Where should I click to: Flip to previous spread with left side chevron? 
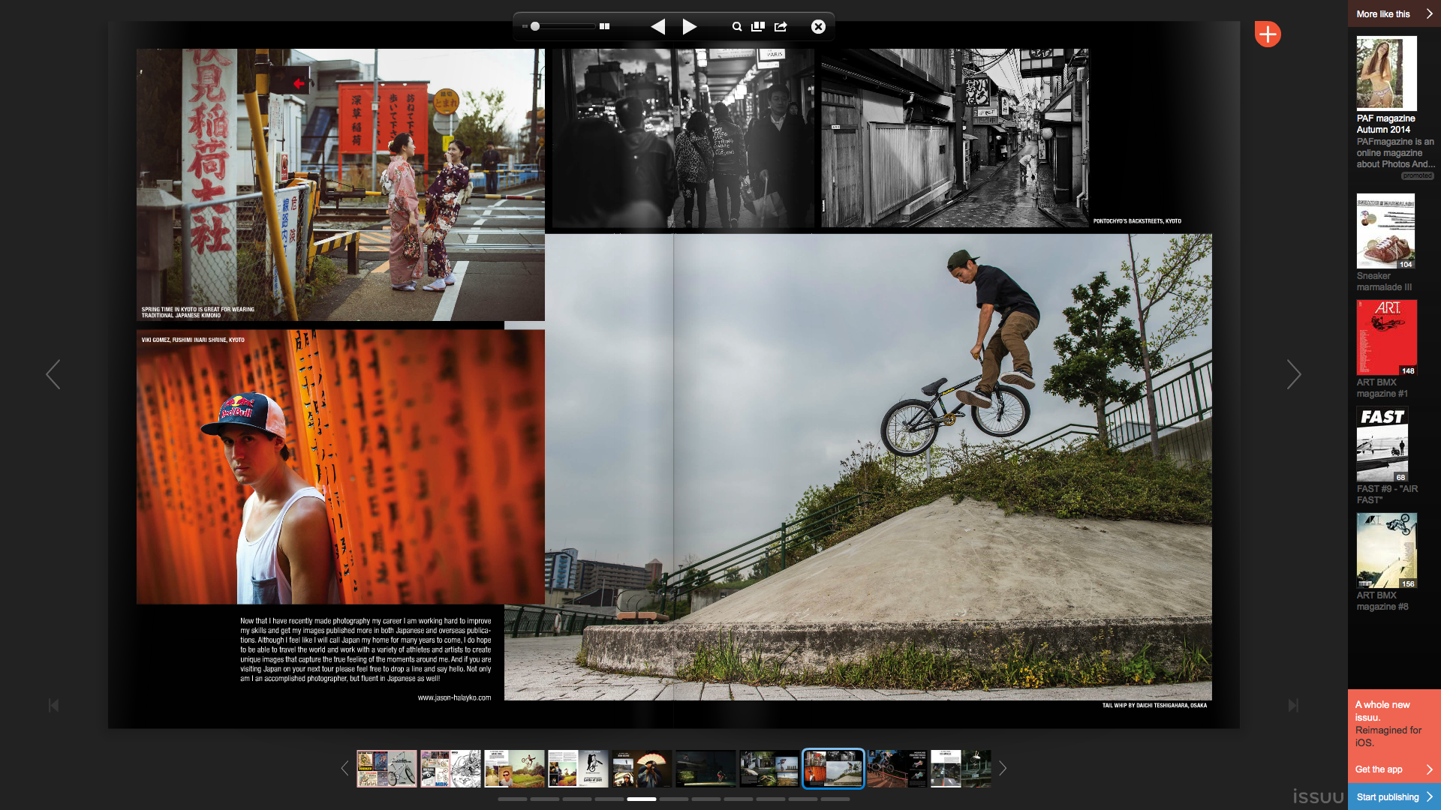point(53,374)
